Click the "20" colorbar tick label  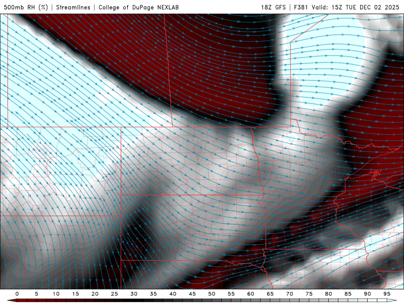(95, 294)
